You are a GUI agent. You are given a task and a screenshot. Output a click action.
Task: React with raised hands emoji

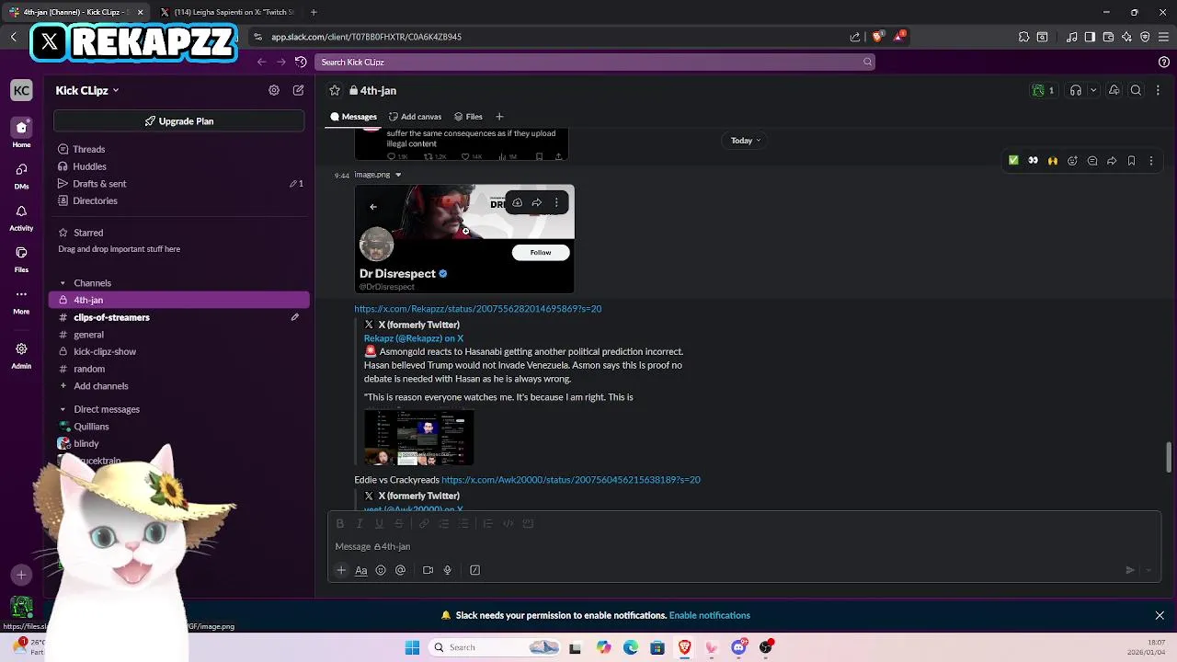[x=1053, y=161]
